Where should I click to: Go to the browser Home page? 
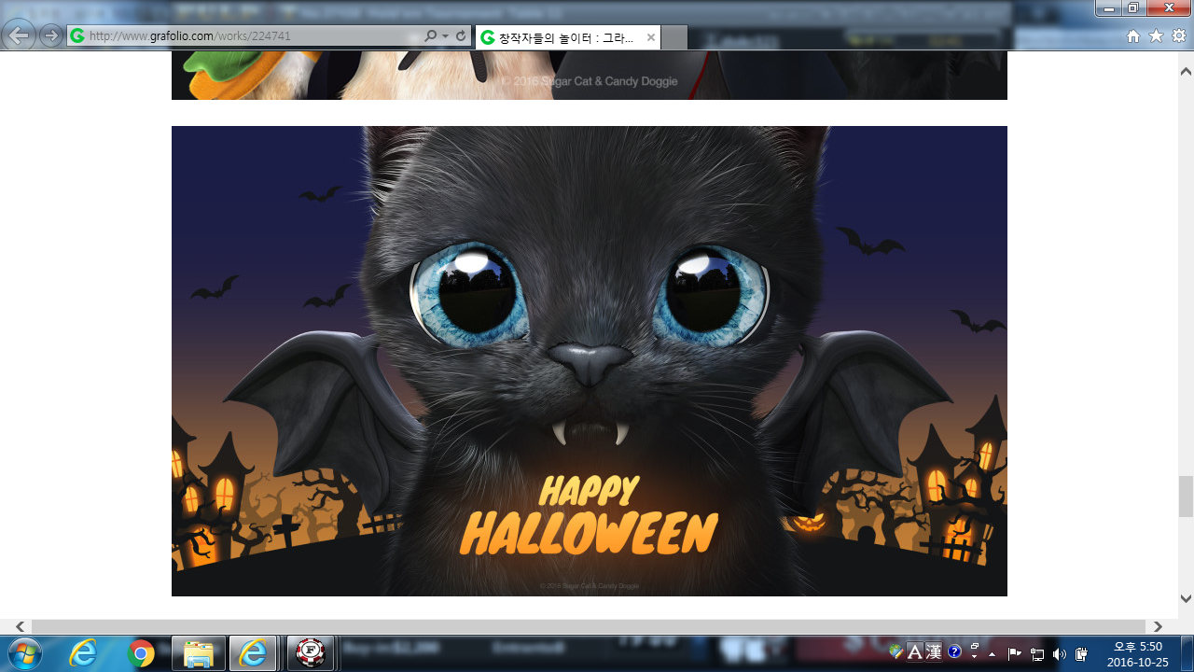click(x=1133, y=36)
